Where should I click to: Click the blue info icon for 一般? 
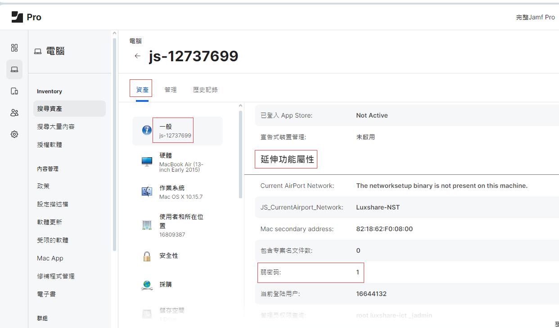point(147,130)
